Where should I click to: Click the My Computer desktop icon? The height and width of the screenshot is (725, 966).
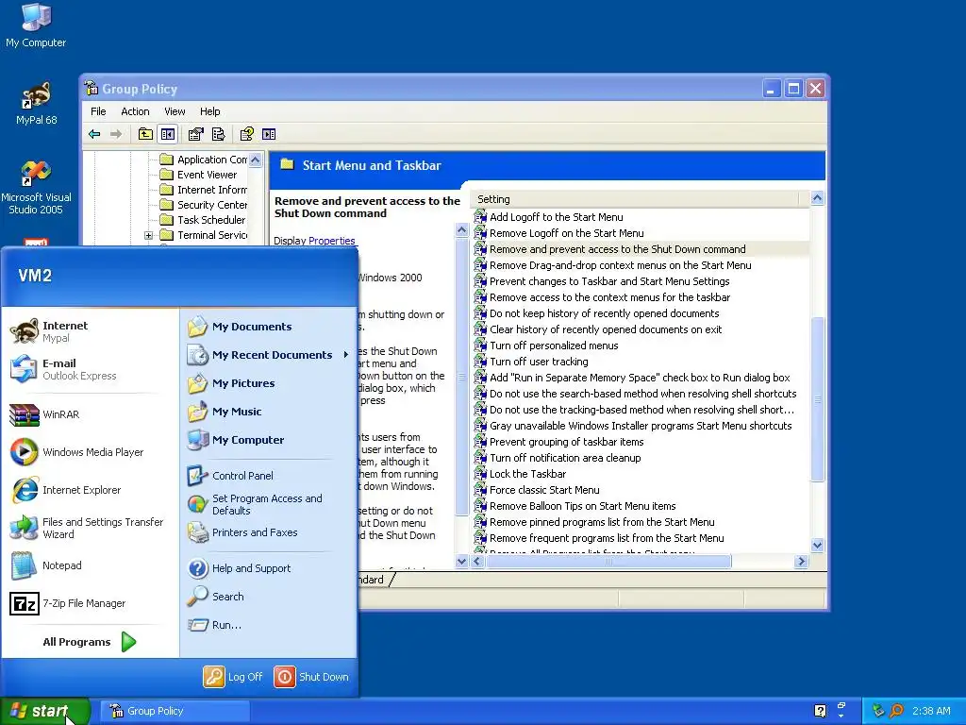pos(36,25)
